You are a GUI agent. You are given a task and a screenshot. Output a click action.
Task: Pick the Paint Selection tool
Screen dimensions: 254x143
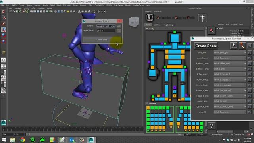4,24
